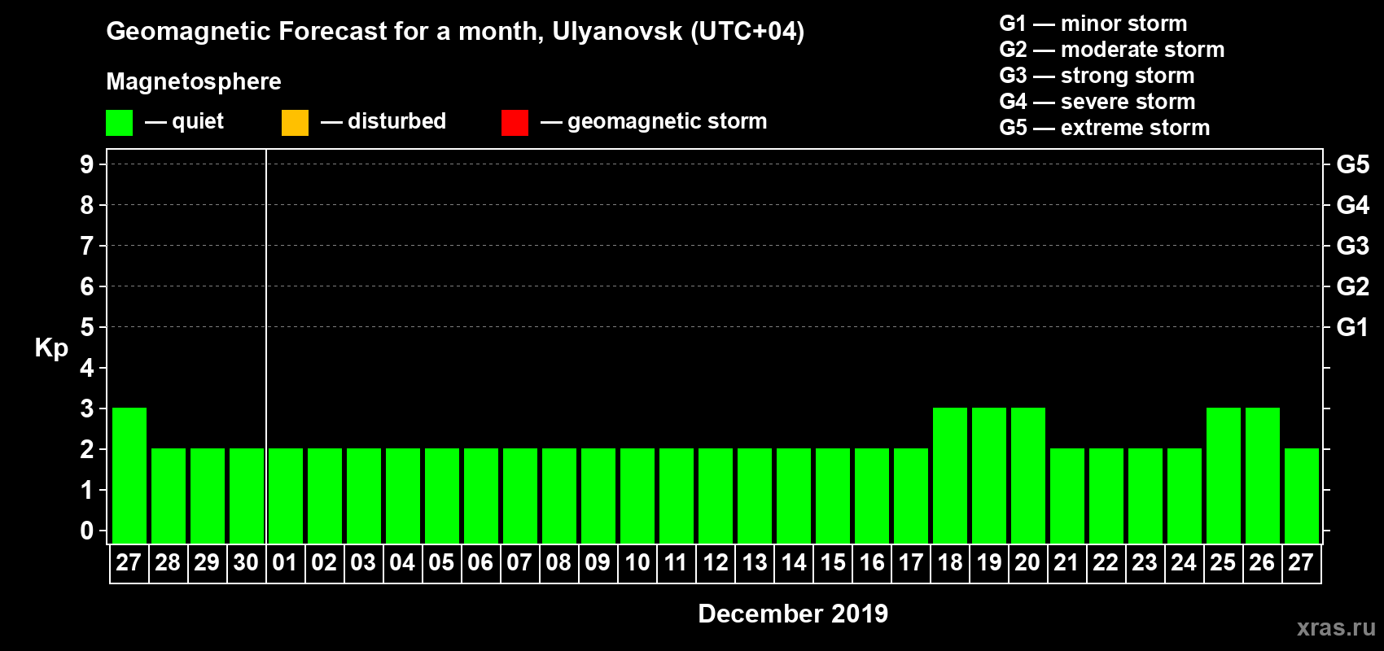Click the Kp value 6 axis label
This screenshot has height=651, width=1384.
87,286
